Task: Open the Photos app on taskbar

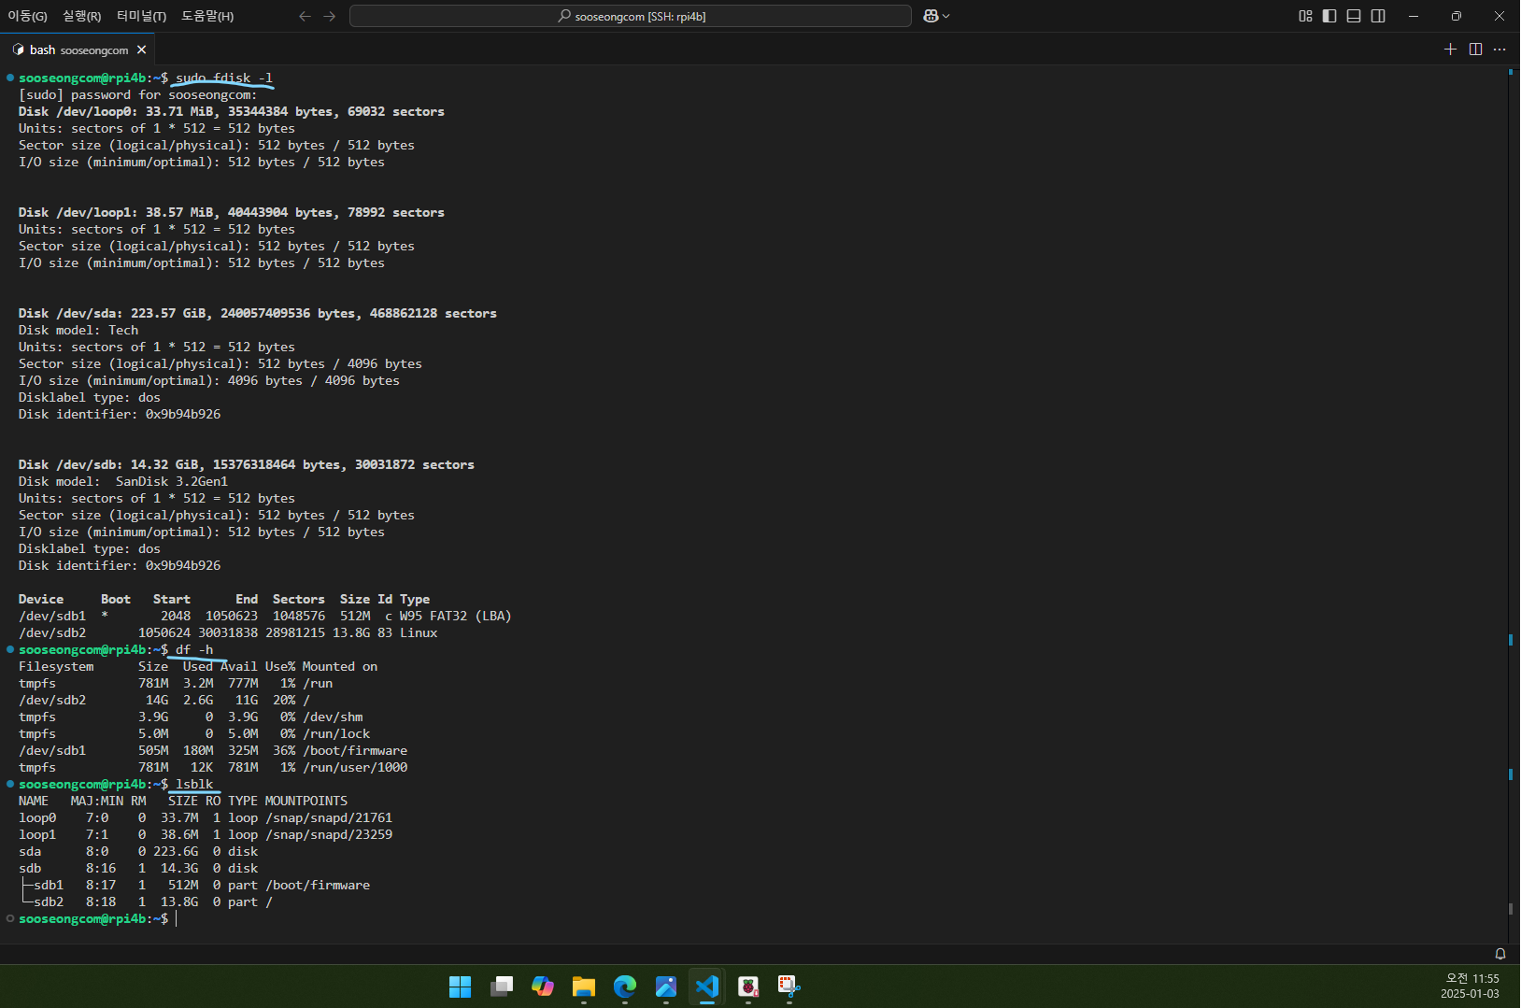Action: 666,987
